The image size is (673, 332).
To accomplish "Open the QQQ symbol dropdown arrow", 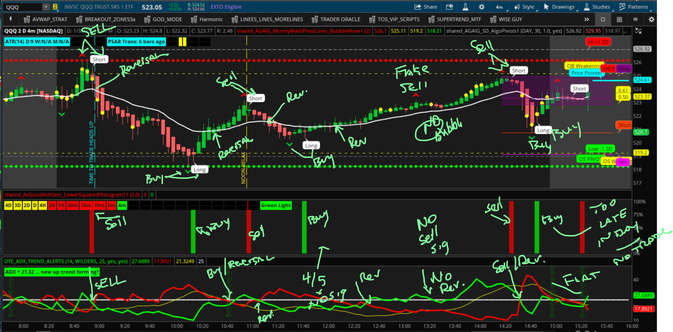I will [46, 7].
